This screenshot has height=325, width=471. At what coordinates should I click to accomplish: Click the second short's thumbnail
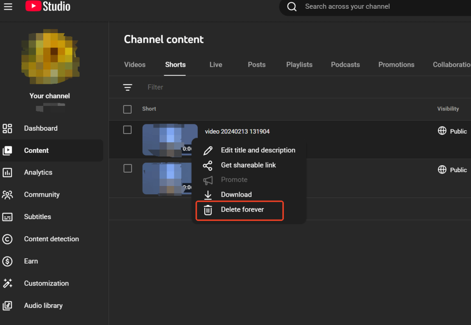167,179
